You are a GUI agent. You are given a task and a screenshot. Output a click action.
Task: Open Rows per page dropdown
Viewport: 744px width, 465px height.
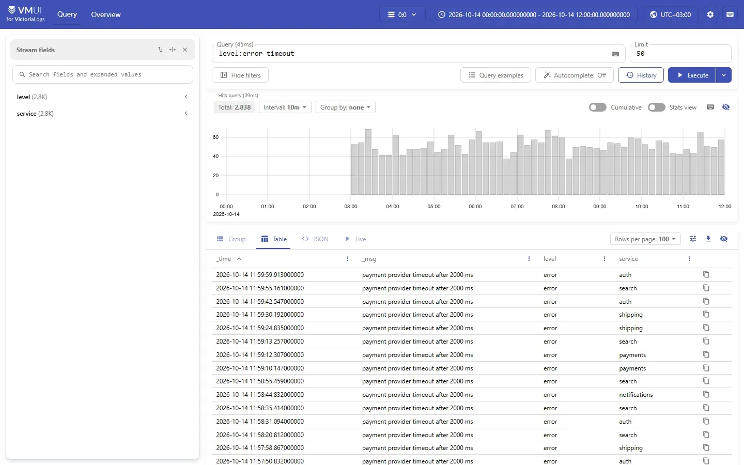coord(645,239)
